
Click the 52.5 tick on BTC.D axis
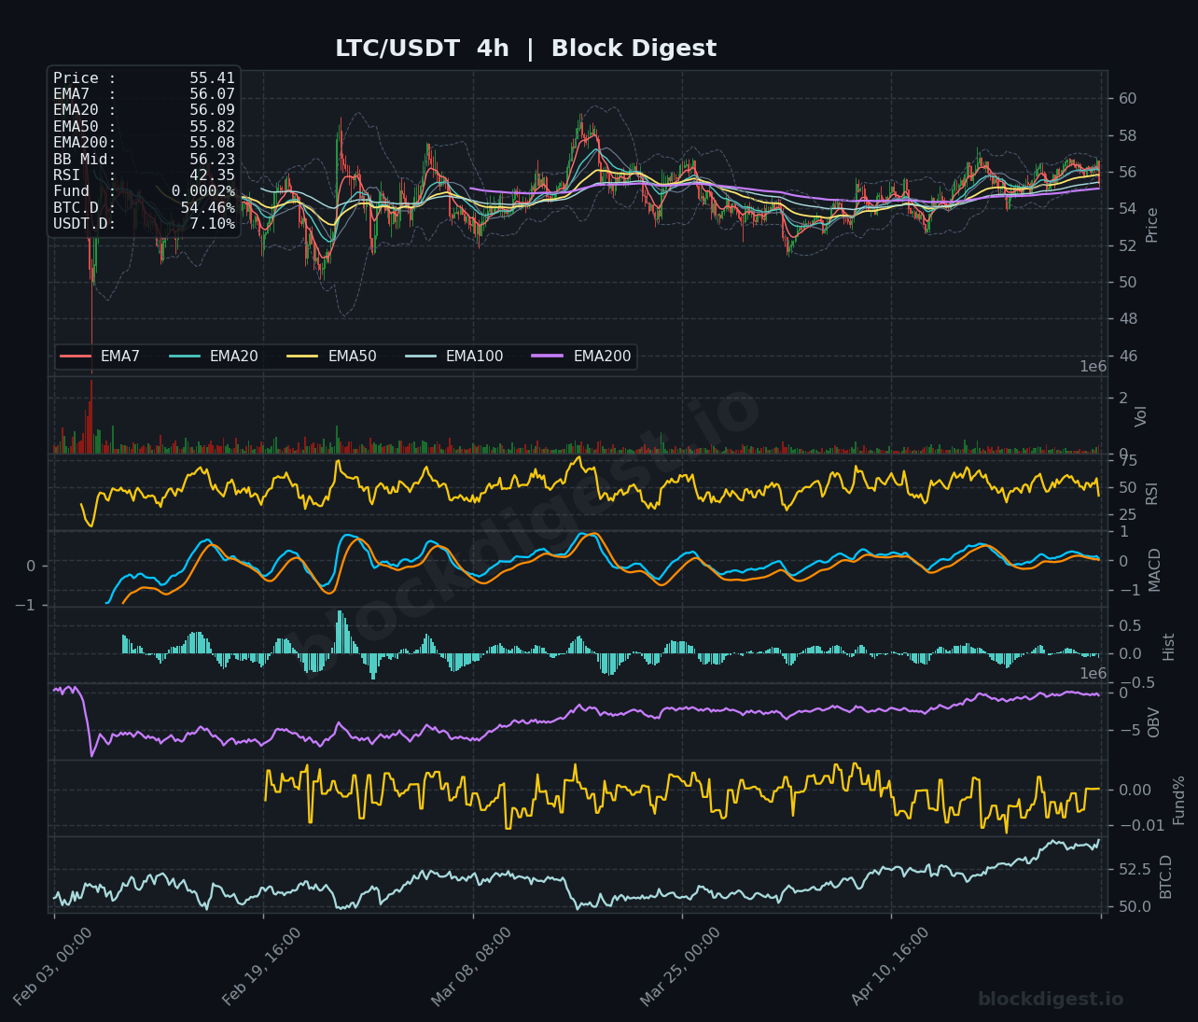[x=1135, y=870]
